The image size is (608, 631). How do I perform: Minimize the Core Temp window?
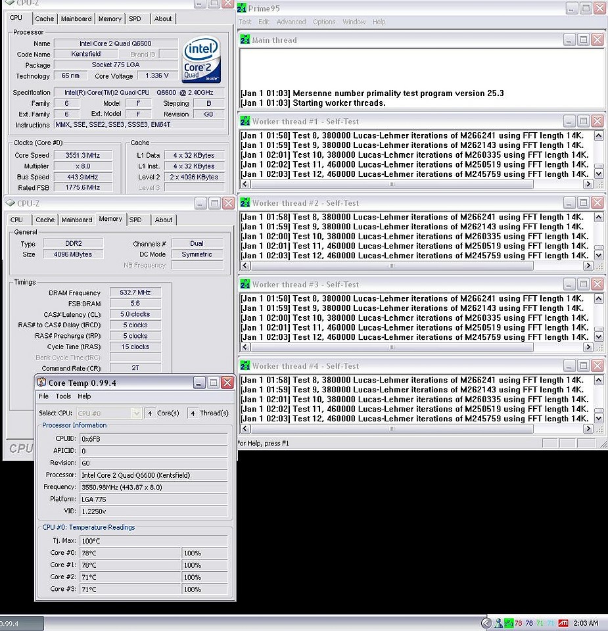coord(199,383)
